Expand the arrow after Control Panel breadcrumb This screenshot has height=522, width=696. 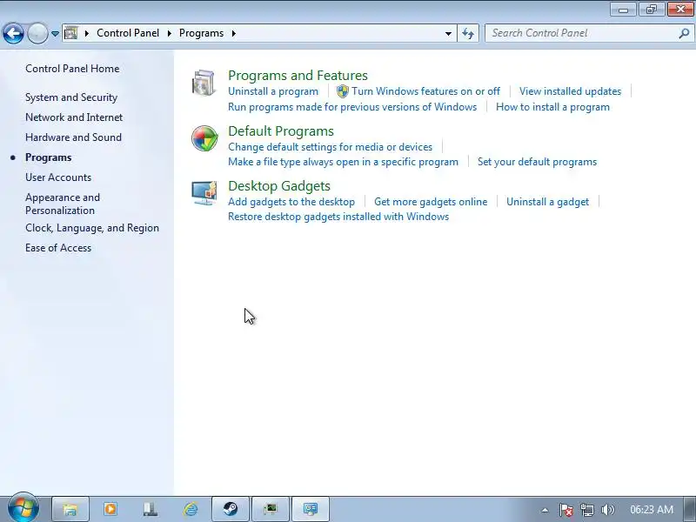pos(169,33)
